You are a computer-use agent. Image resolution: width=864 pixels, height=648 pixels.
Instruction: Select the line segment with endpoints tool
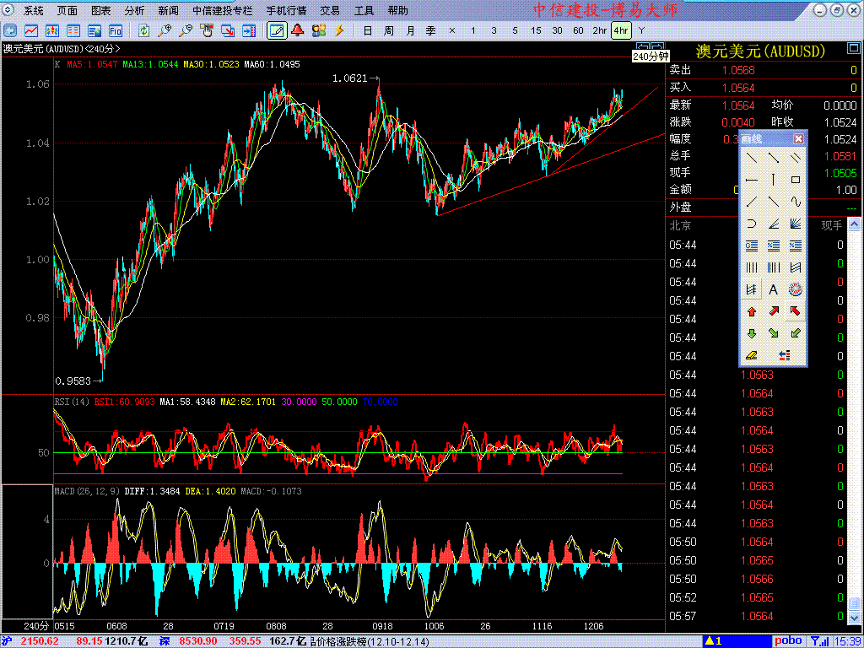click(774, 158)
